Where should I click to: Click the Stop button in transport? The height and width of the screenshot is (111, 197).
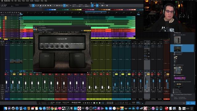(94, 103)
